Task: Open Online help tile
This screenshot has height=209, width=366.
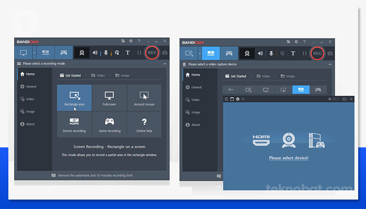Action: [x=144, y=124]
